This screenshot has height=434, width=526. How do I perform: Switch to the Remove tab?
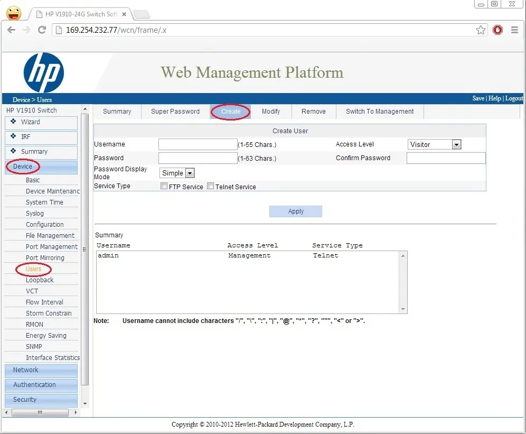click(313, 112)
